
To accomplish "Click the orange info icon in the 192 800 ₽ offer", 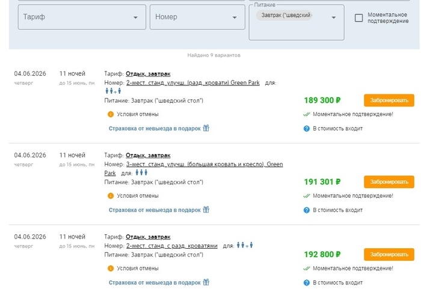I will [x=111, y=269].
